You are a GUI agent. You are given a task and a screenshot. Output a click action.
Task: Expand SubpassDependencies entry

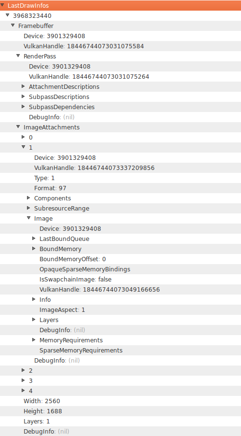[x=23, y=107]
